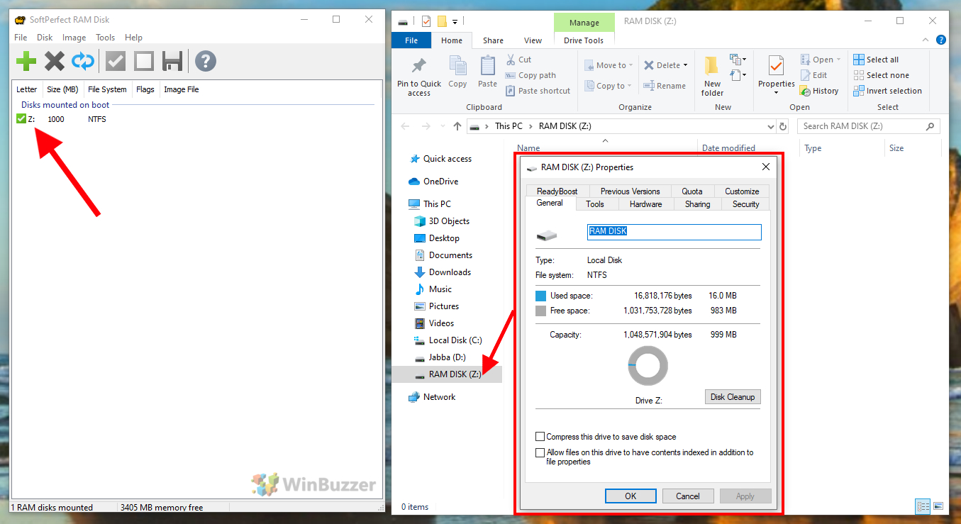Open the Hardware tab in Properties
The image size is (961, 524).
pos(645,204)
